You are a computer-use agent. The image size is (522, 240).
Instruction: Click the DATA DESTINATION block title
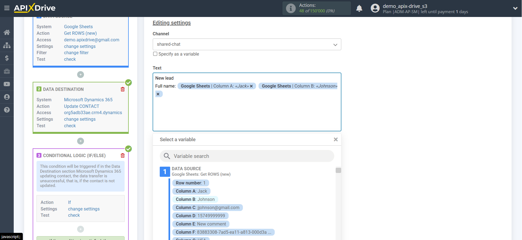(63, 89)
